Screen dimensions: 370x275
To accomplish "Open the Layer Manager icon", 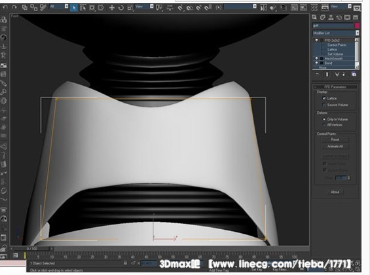I will pyautogui.click(x=284, y=8).
